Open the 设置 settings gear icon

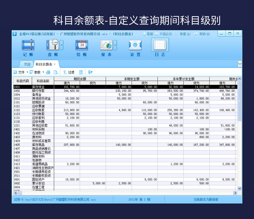point(135,45)
